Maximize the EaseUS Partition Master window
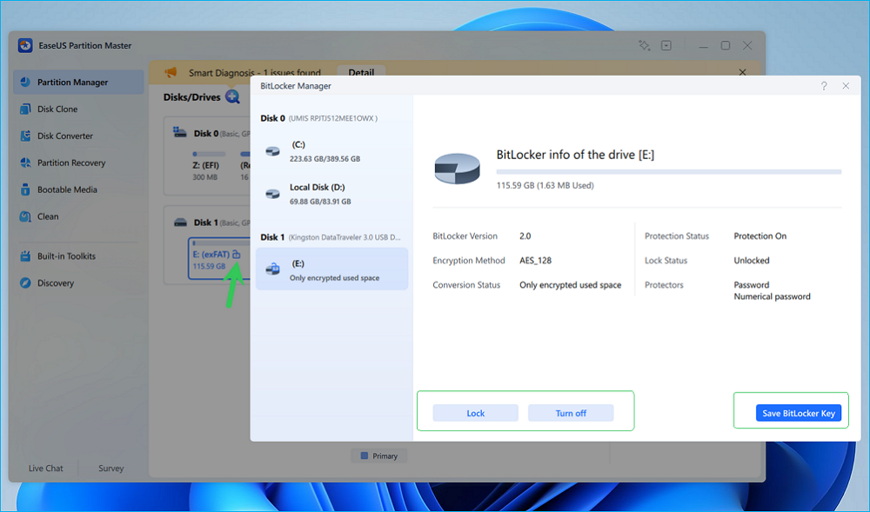This screenshot has width=870, height=512. coord(726,45)
